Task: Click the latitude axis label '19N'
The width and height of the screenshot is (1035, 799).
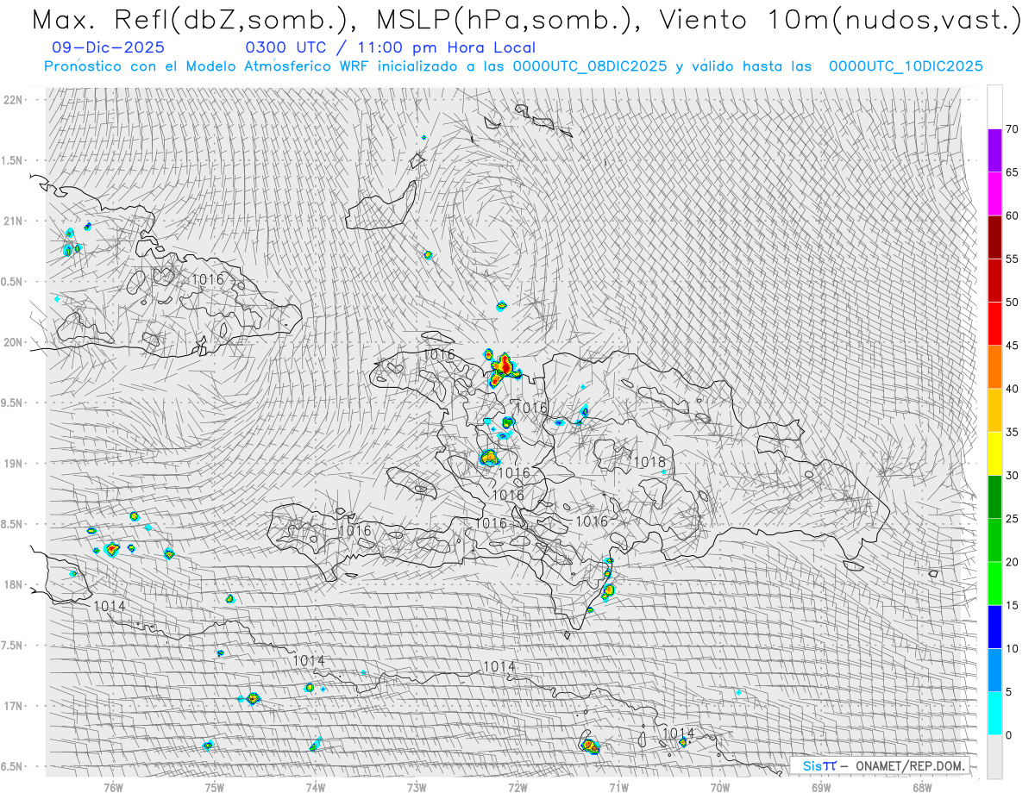Action: pyautogui.click(x=13, y=463)
